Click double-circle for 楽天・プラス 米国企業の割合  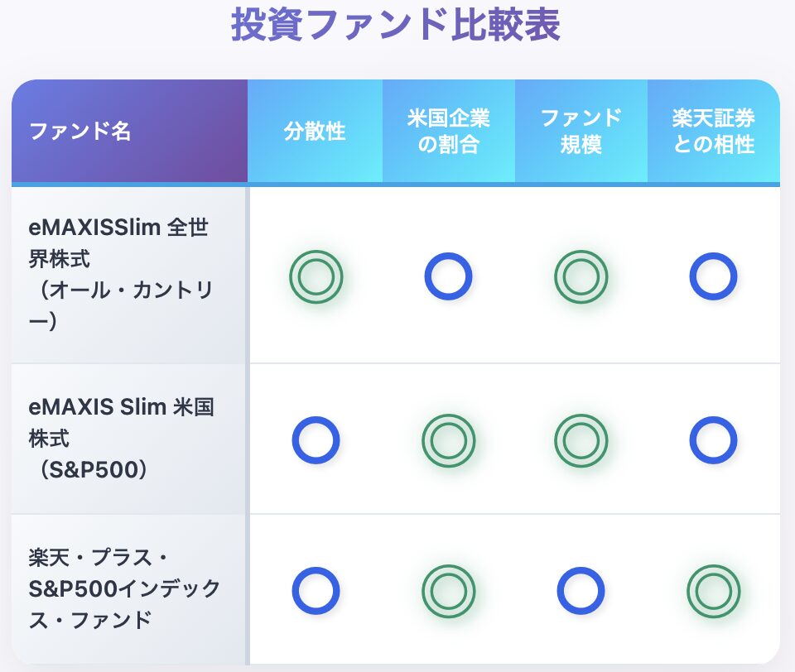448,591
